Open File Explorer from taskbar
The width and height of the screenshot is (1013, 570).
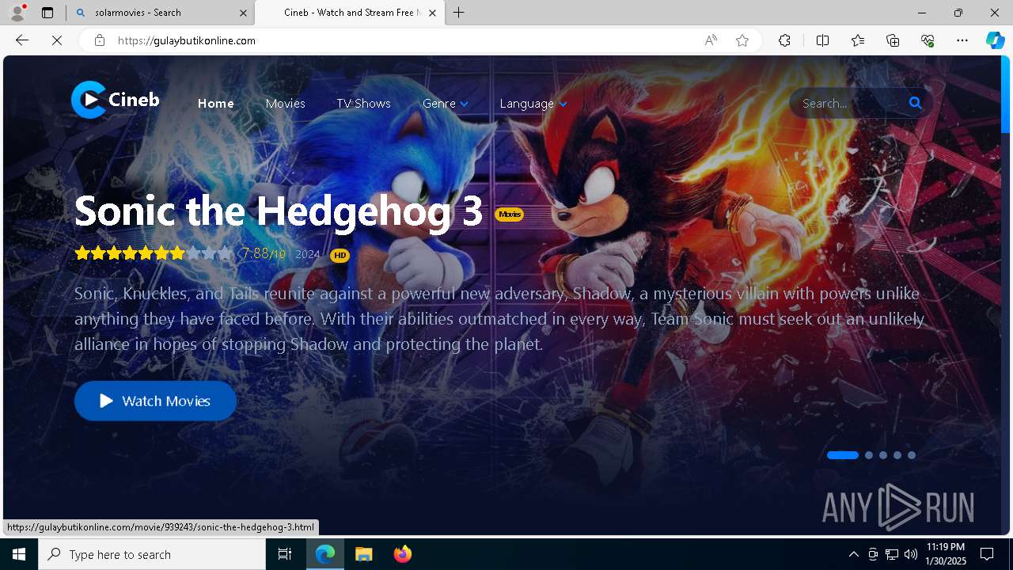tap(364, 554)
